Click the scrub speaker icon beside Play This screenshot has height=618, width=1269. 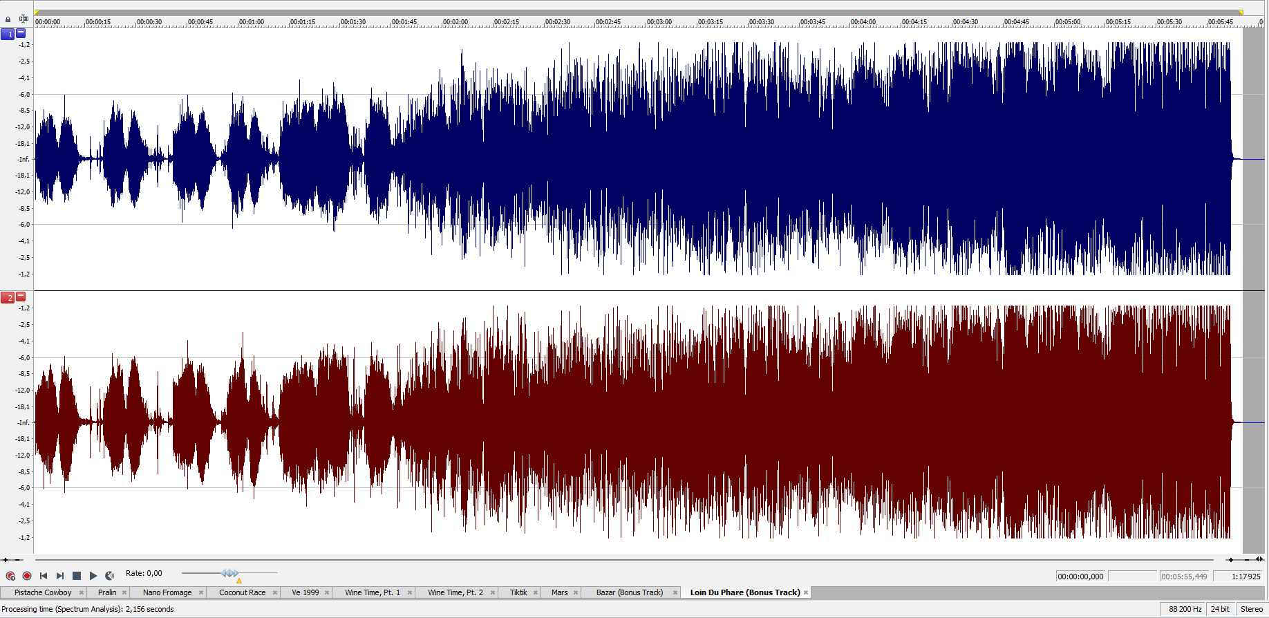pyautogui.click(x=110, y=576)
